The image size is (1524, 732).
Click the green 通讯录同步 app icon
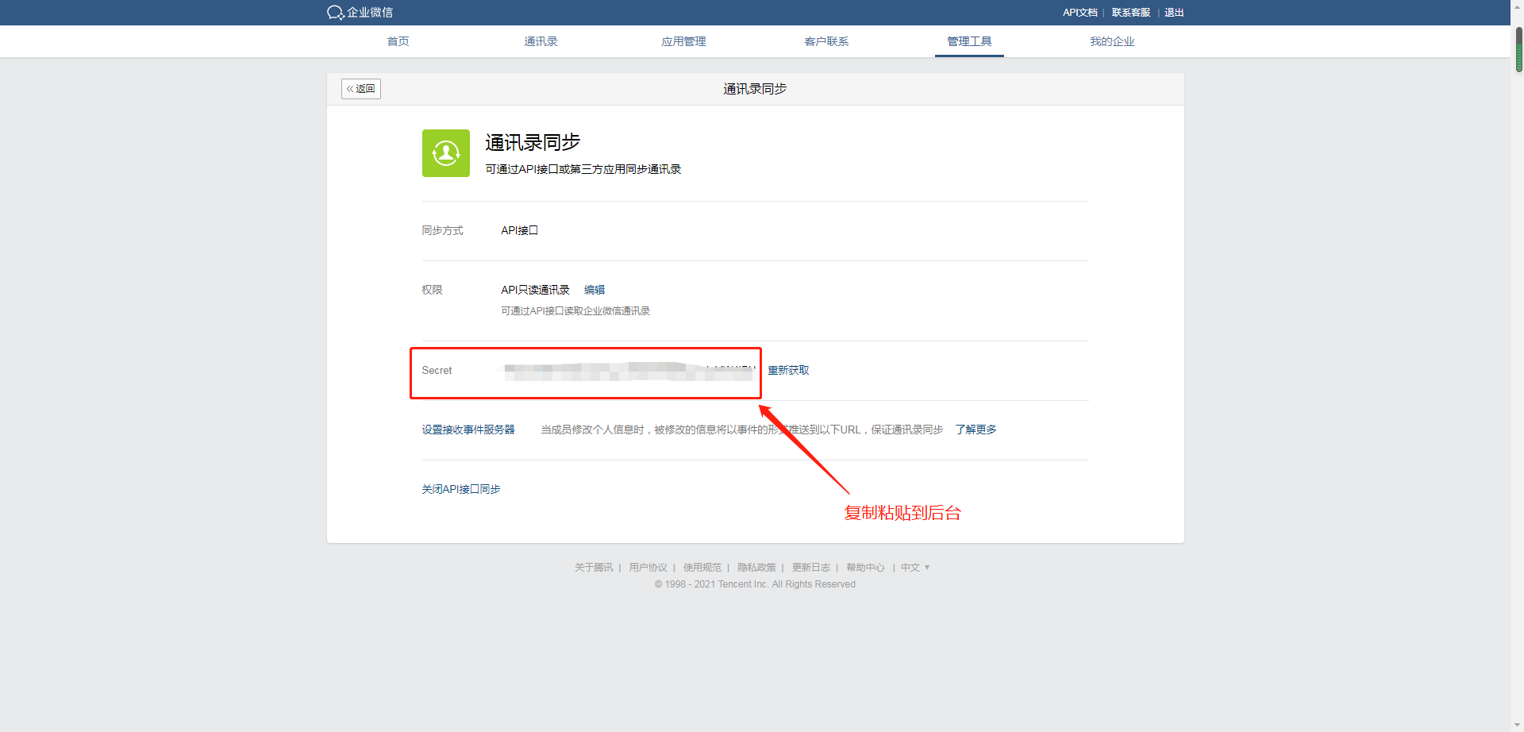click(445, 152)
